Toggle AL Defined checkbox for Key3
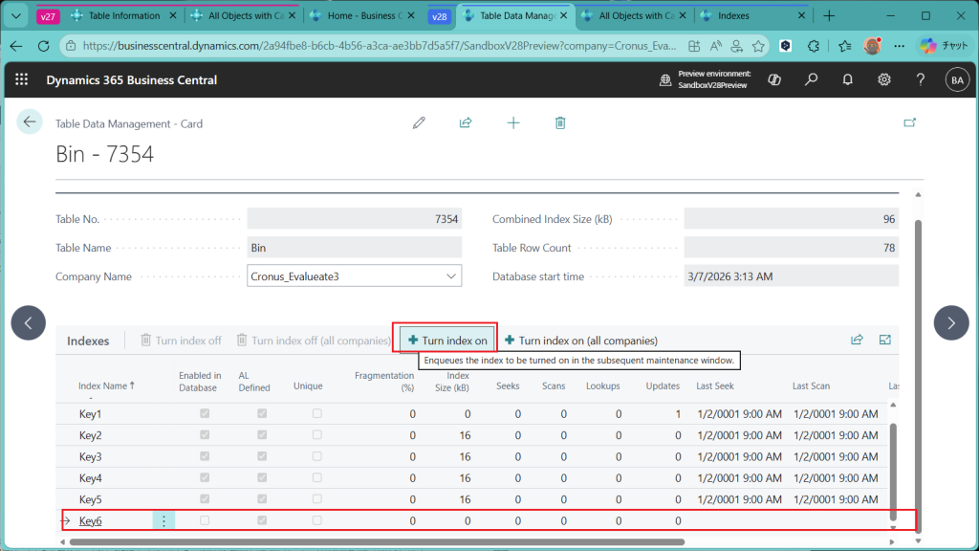Image resolution: width=979 pixels, height=551 pixels. coord(262,457)
